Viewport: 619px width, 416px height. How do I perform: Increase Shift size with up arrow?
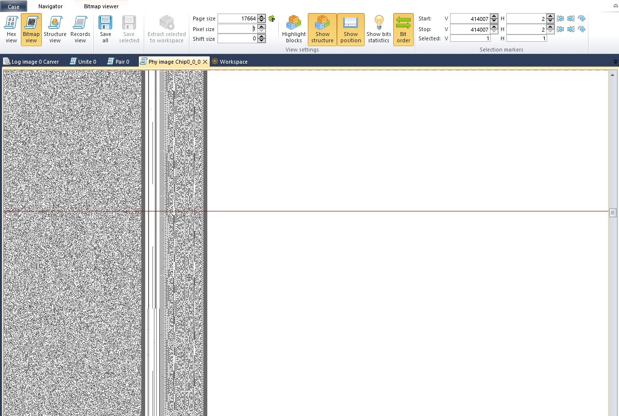pos(262,36)
